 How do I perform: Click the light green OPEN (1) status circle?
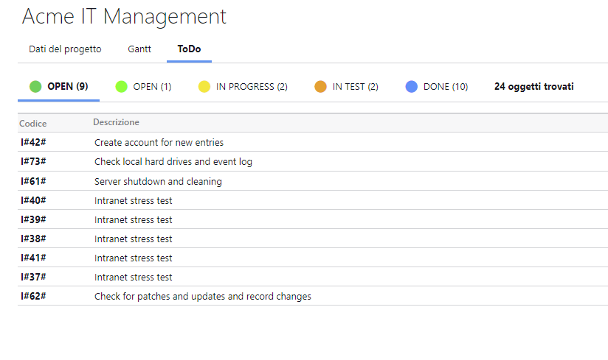click(x=122, y=87)
